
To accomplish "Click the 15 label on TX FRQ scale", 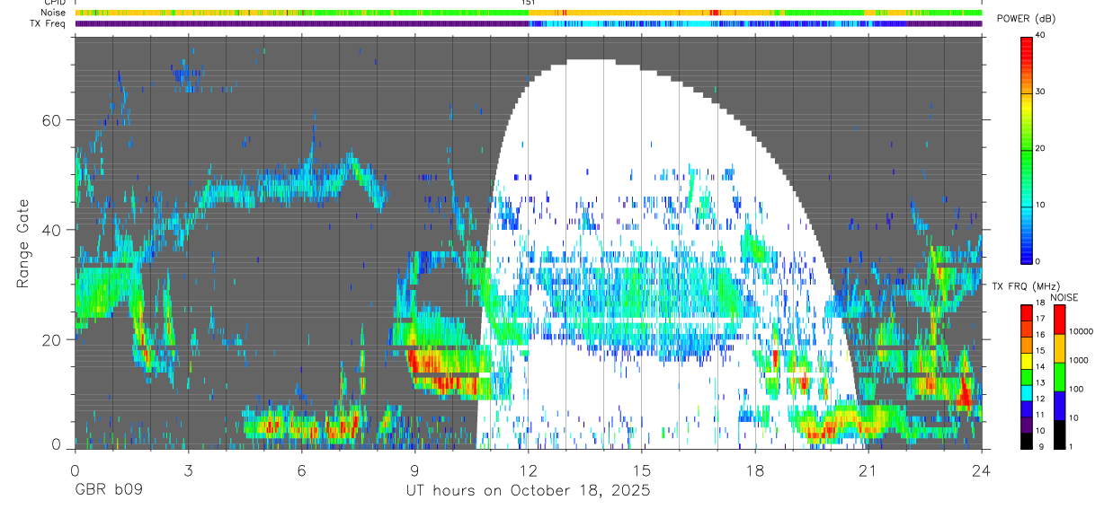I will [1040, 350].
